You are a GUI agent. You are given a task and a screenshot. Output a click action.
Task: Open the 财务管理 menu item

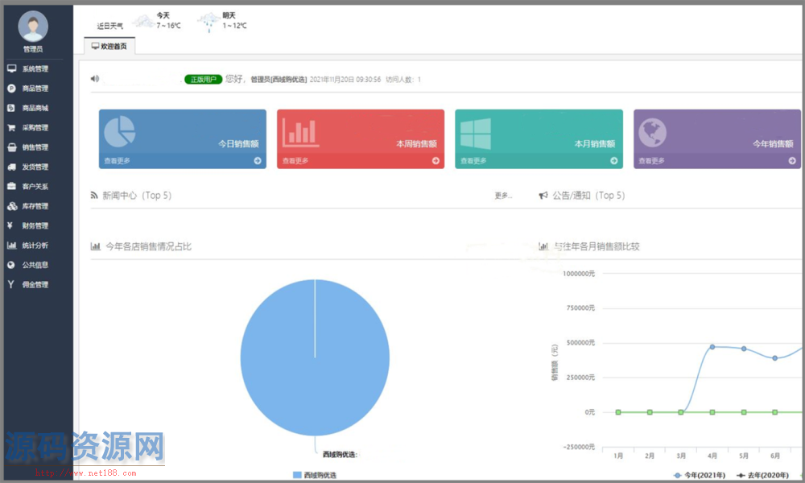[35, 225]
